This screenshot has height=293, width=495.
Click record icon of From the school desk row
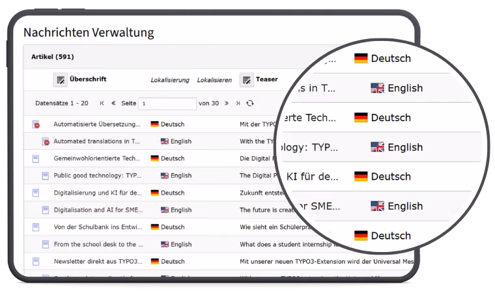click(46, 244)
